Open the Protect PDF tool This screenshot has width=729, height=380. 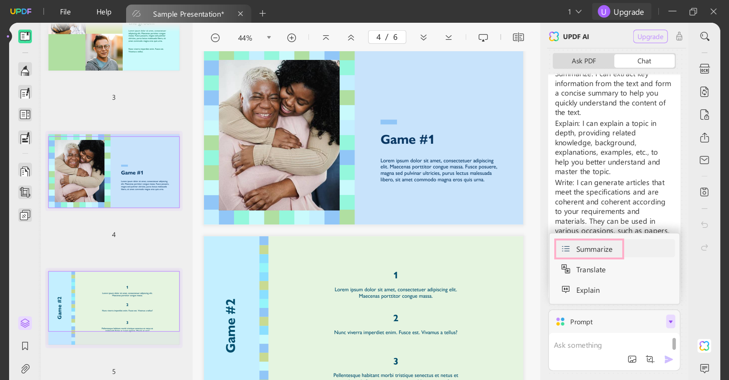(x=705, y=115)
